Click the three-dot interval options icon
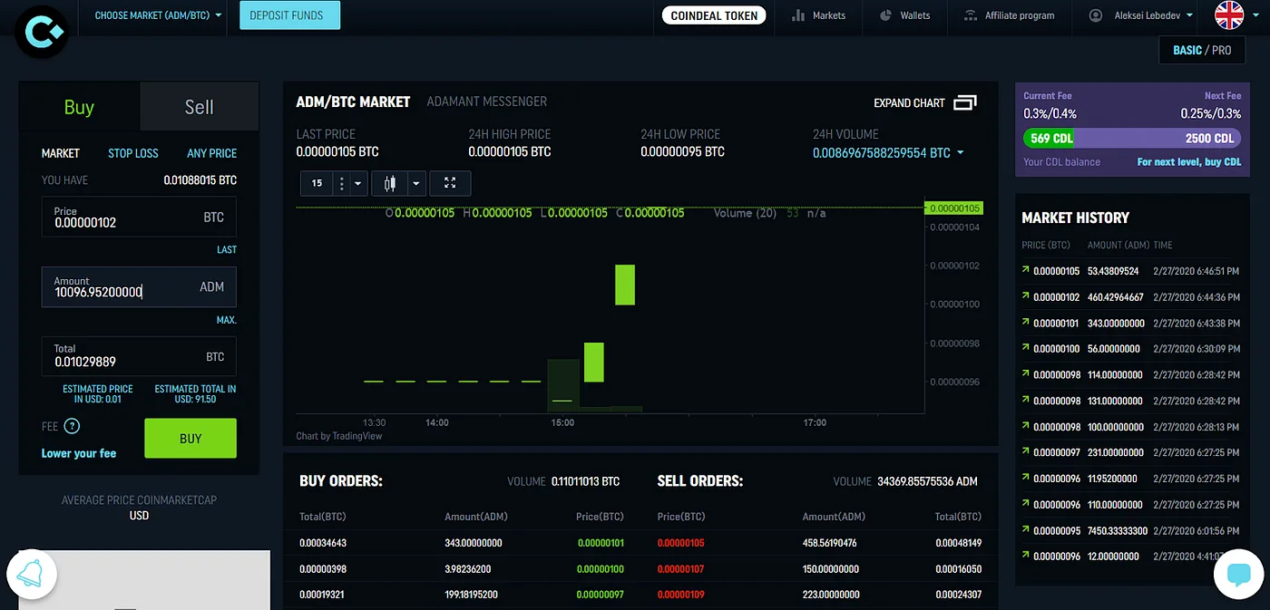 point(342,183)
